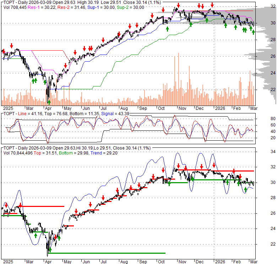
Task: Click the green buy arrow at April low, trend chart
Action: tap(50, 249)
